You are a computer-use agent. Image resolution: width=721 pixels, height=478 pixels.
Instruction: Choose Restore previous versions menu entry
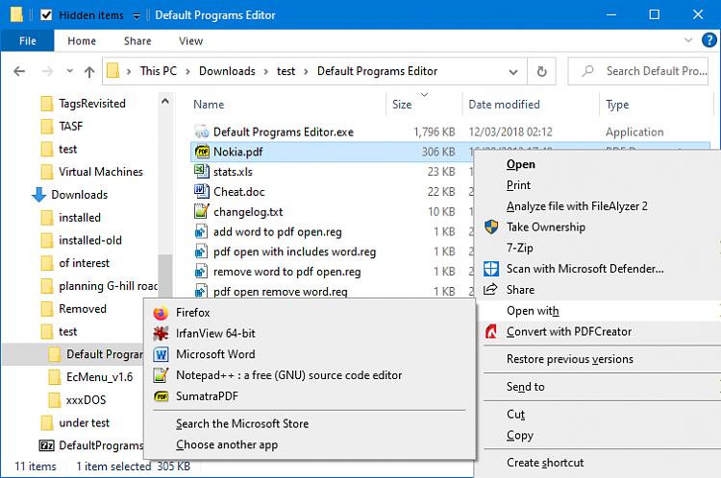569,359
